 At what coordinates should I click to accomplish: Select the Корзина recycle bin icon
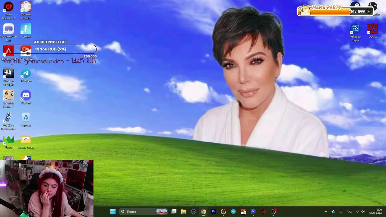26,119
